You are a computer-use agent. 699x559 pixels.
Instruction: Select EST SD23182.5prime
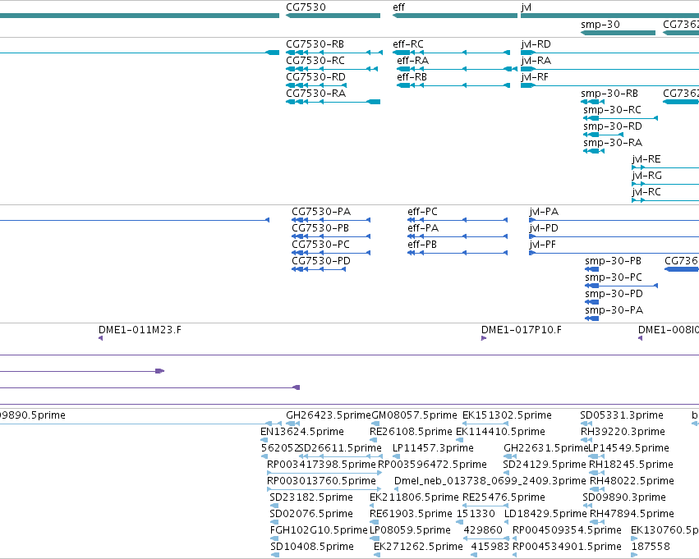[274, 506]
